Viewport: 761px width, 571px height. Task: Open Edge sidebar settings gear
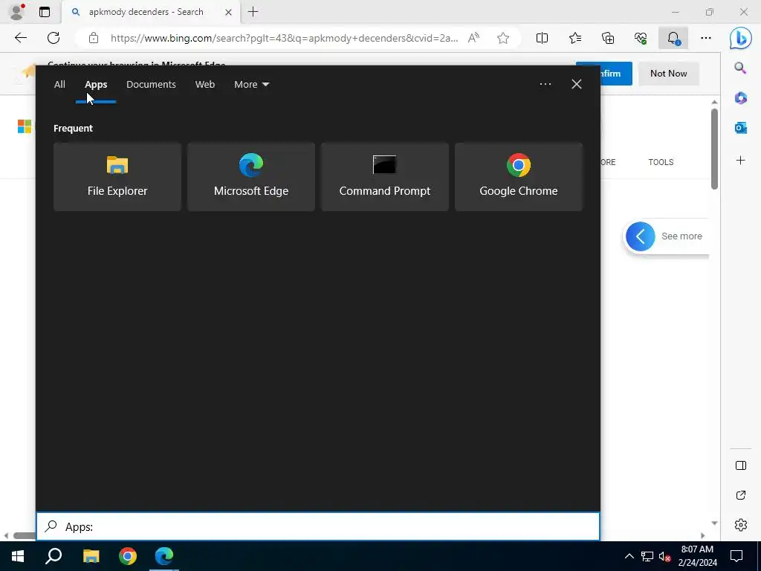tap(741, 525)
